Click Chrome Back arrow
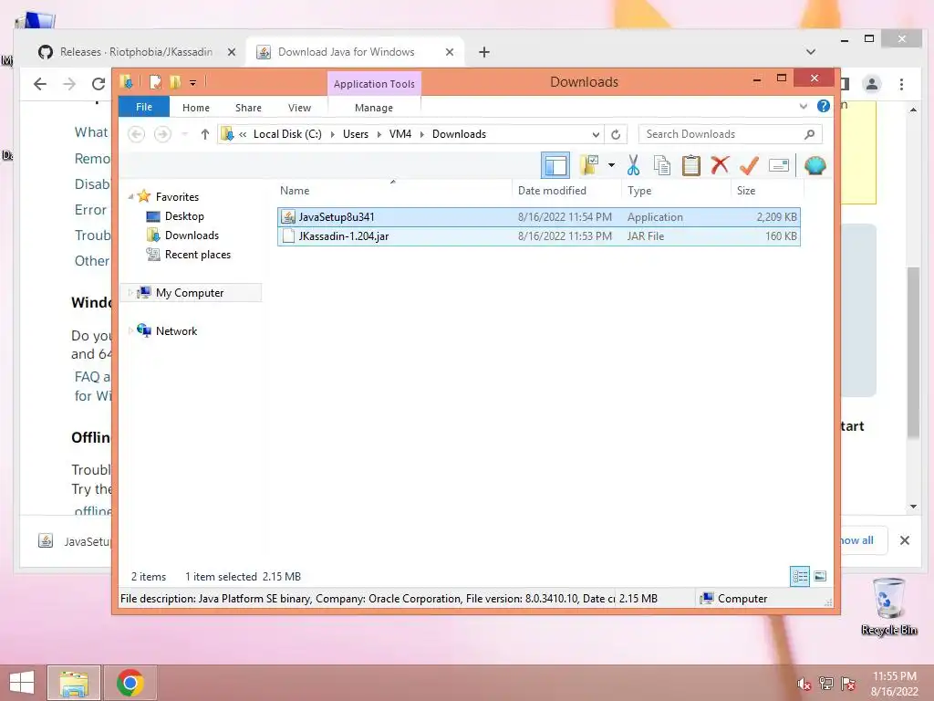Viewport: 934px width, 701px height. click(40, 83)
